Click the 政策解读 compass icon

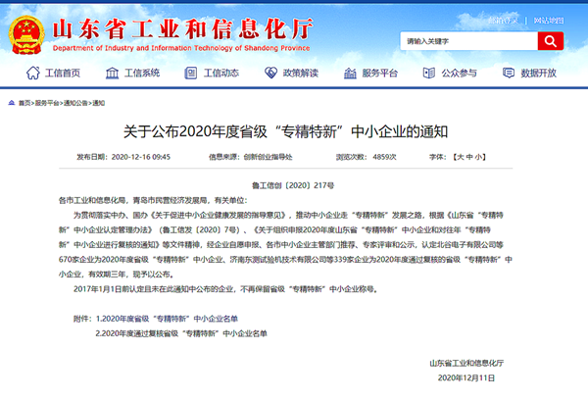[269, 73]
